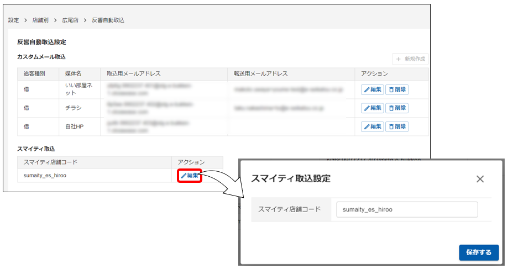Save with the 保存する button
508x269 pixels.
click(479, 252)
